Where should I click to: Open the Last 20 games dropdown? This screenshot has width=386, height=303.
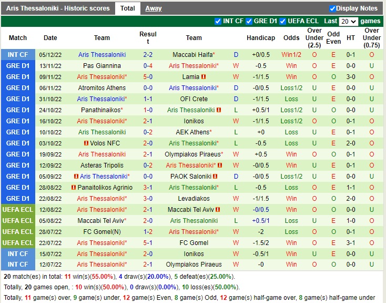348,22
